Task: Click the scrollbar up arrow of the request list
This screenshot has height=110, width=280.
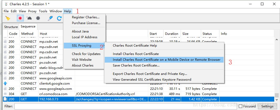Action: tap(277, 40)
